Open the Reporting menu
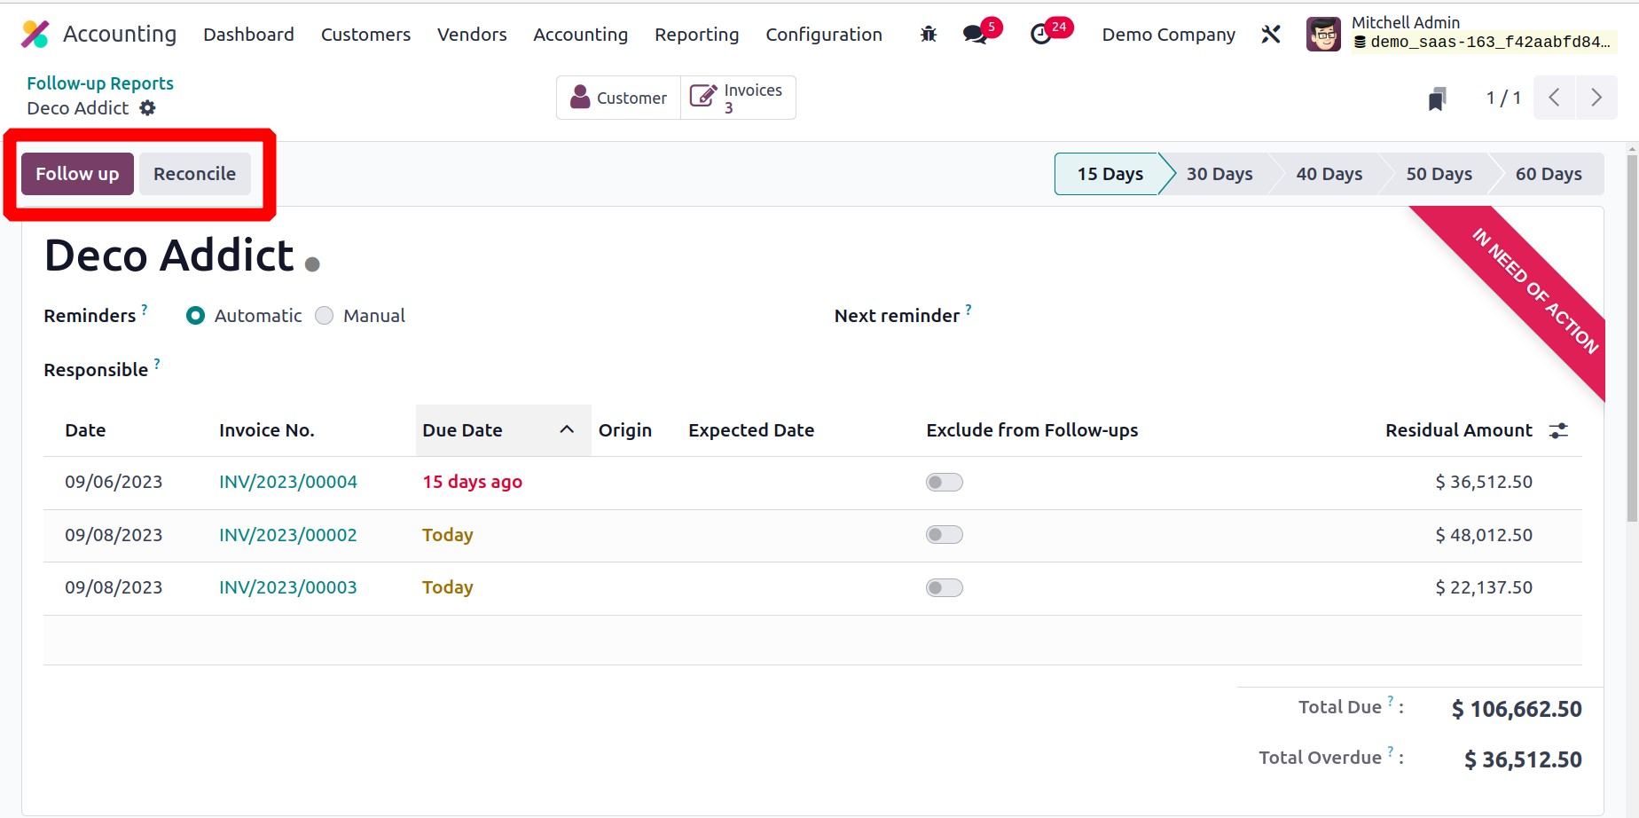 click(x=696, y=35)
